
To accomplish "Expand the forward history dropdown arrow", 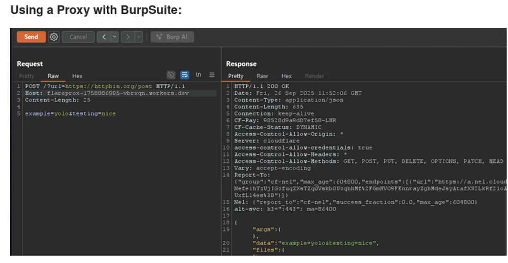I will 139,37.
